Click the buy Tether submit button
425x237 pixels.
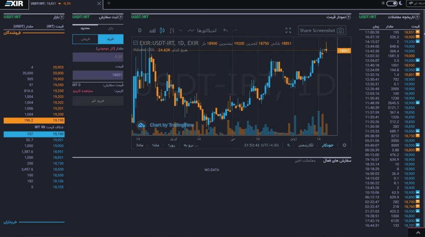(98, 101)
